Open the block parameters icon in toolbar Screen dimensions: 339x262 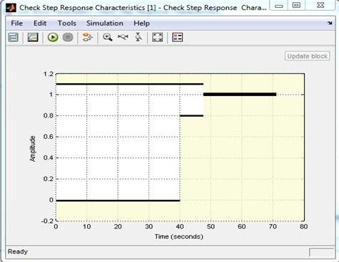tap(13, 37)
